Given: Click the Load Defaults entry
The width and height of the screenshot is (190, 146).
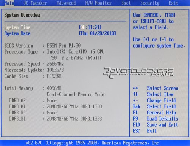Looking at the screenshot, I should coord(163,119).
